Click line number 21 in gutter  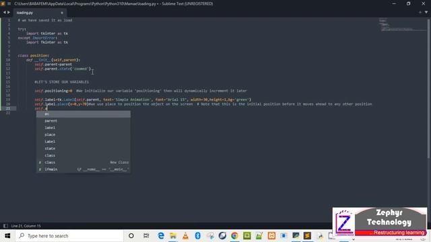pos(8,108)
